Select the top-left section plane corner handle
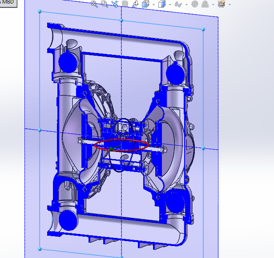This screenshot has height=258, width=274. pyautogui.click(x=40, y=12)
